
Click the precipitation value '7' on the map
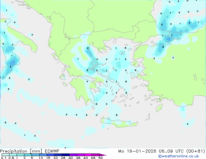point(189,23)
